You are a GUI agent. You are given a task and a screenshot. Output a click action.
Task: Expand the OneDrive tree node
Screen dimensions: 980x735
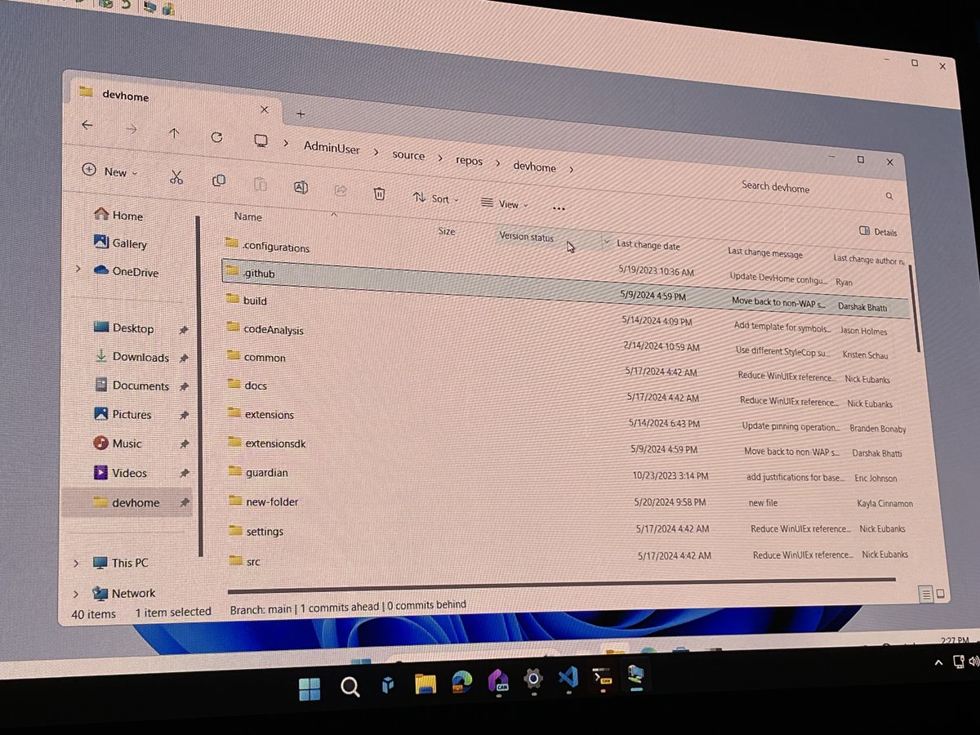[78, 269]
